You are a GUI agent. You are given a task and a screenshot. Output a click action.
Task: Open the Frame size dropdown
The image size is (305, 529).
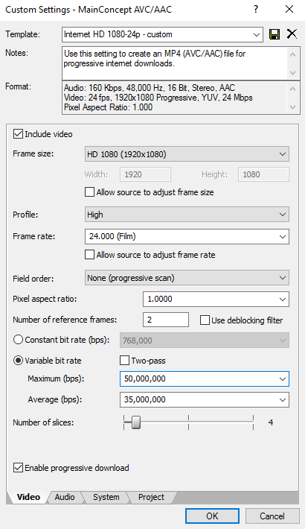[187, 154]
